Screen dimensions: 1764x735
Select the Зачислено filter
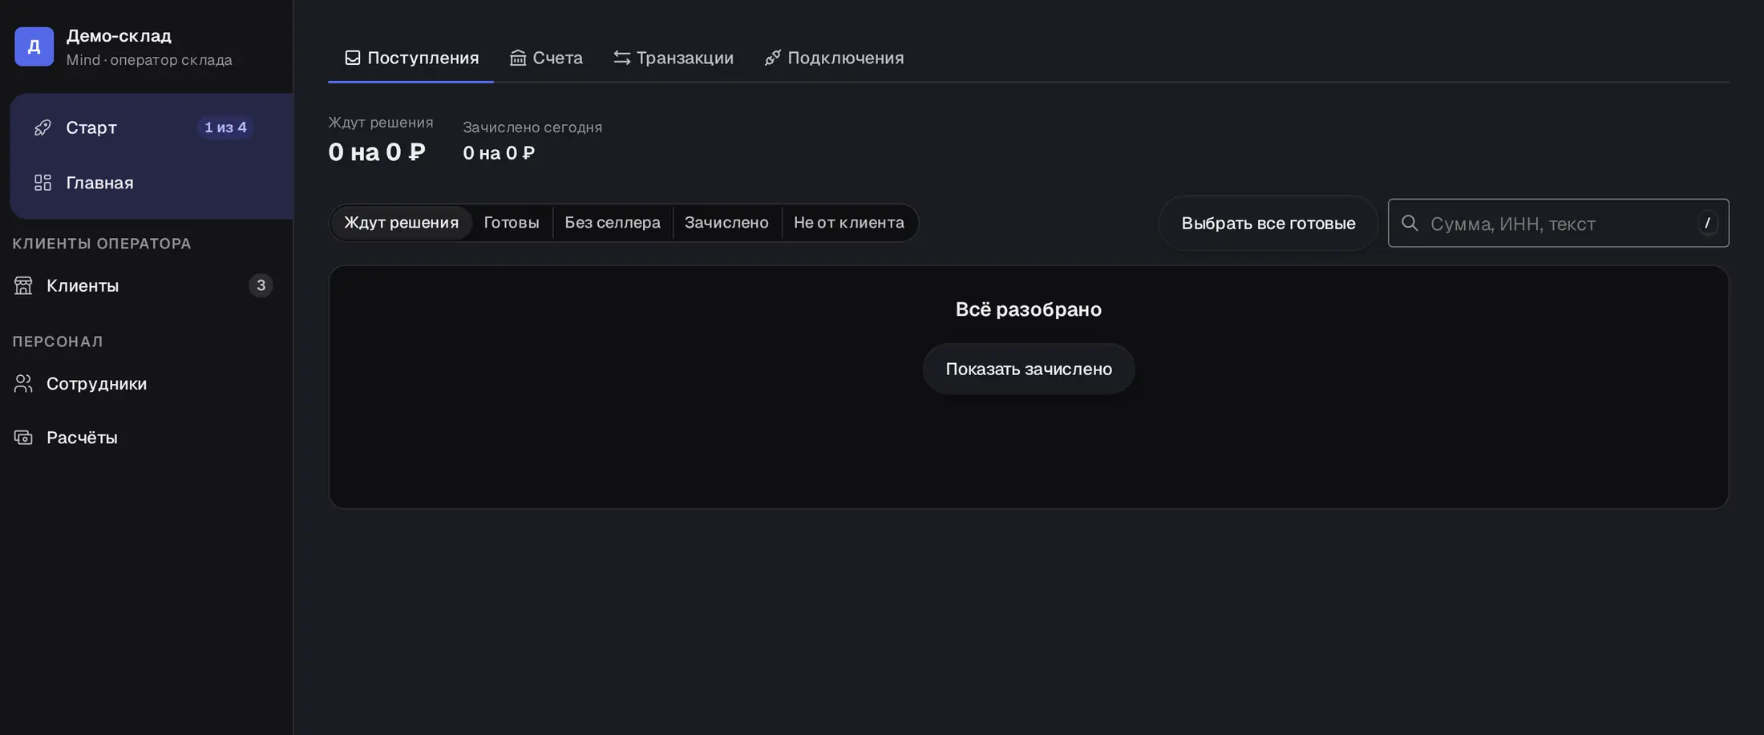click(x=726, y=223)
